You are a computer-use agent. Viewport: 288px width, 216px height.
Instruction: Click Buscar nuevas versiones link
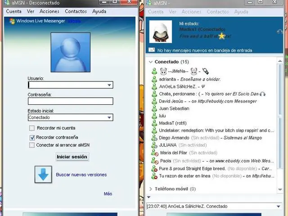click(81, 175)
